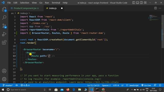Click Synchronize Changes cloud icon
164x92 pixels.
tap(17, 85)
